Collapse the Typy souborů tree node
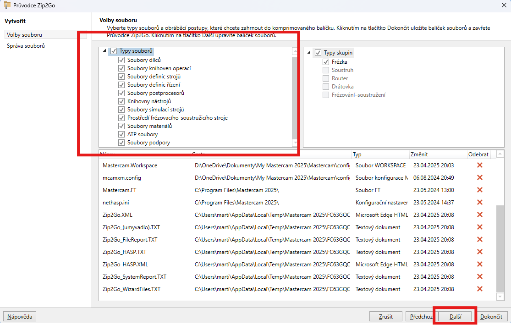The height and width of the screenshot is (325, 511). pos(105,51)
